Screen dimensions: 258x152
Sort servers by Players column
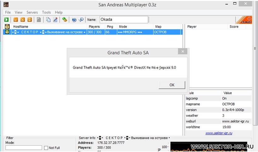(x=96, y=26)
